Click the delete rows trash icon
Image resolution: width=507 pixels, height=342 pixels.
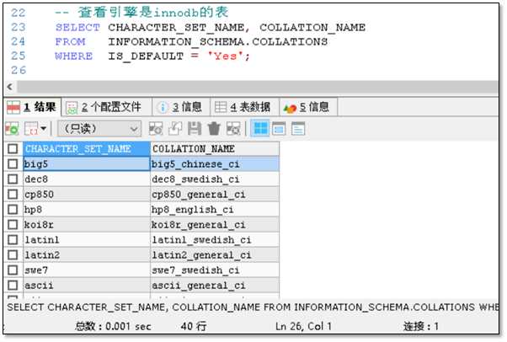(214, 129)
